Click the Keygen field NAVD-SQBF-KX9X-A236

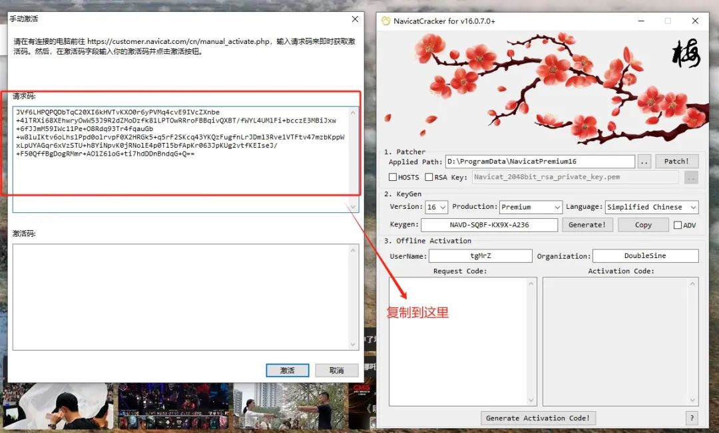pos(489,225)
